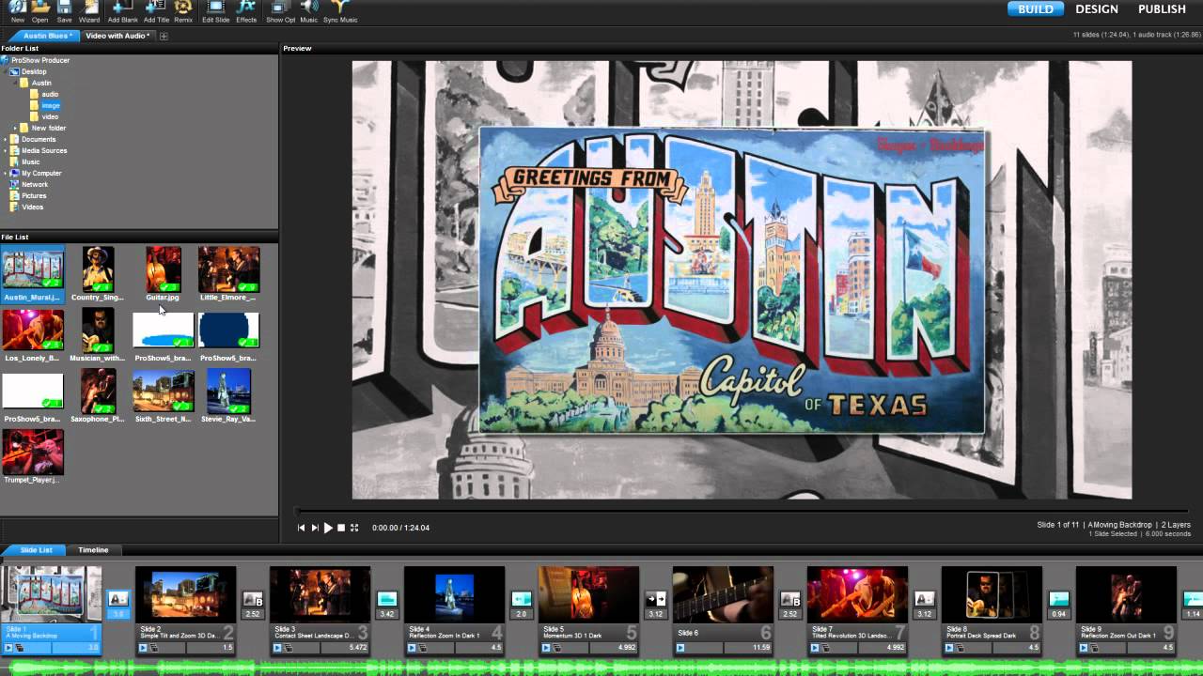Select the audio folder
Viewport: 1203px width, 676px height.
click(44, 94)
